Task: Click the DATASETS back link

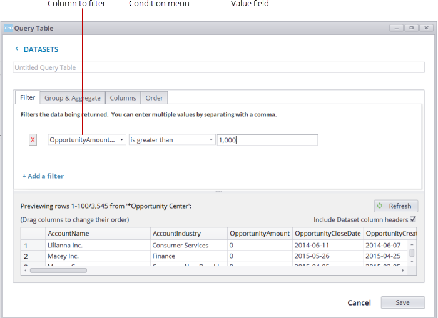Action: (41, 49)
